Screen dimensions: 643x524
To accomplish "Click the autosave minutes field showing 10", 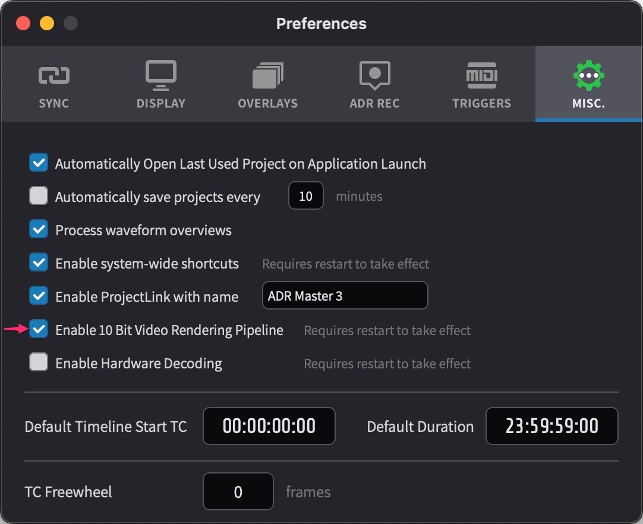I will click(305, 196).
